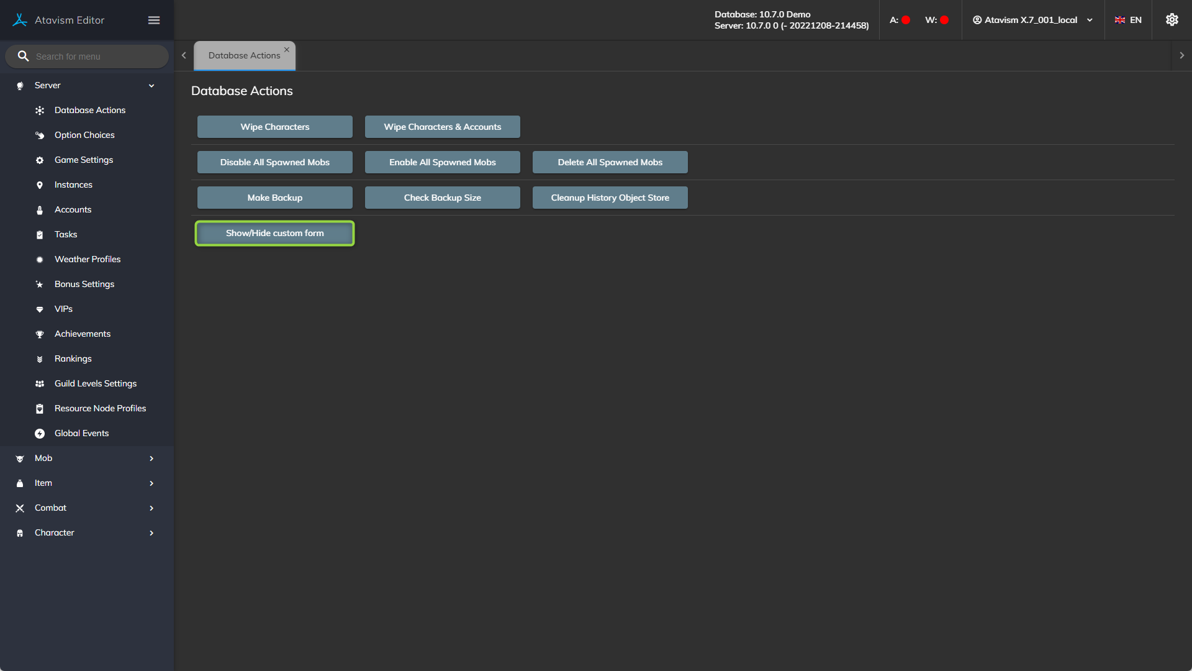Toggle Show/Hide custom form button
The width and height of the screenshot is (1192, 671).
pos(274,233)
